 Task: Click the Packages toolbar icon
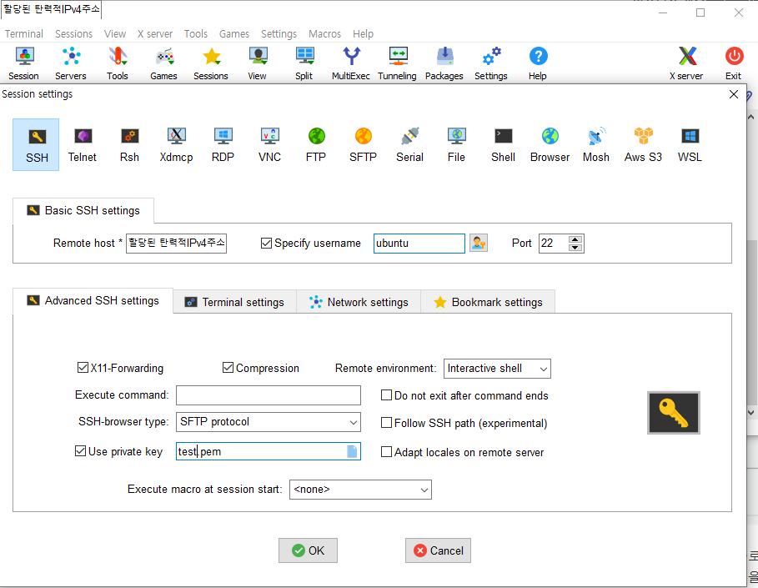click(444, 63)
